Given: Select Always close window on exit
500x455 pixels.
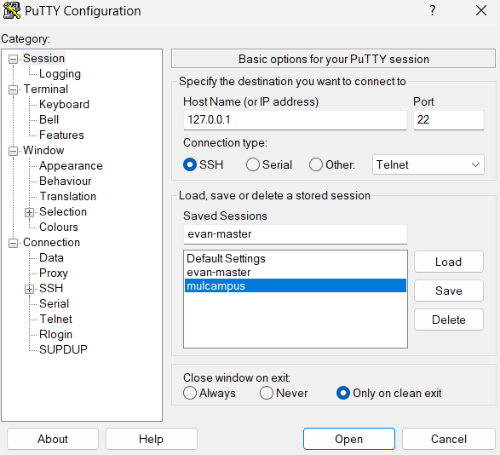Looking at the screenshot, I should pos(190,393).
